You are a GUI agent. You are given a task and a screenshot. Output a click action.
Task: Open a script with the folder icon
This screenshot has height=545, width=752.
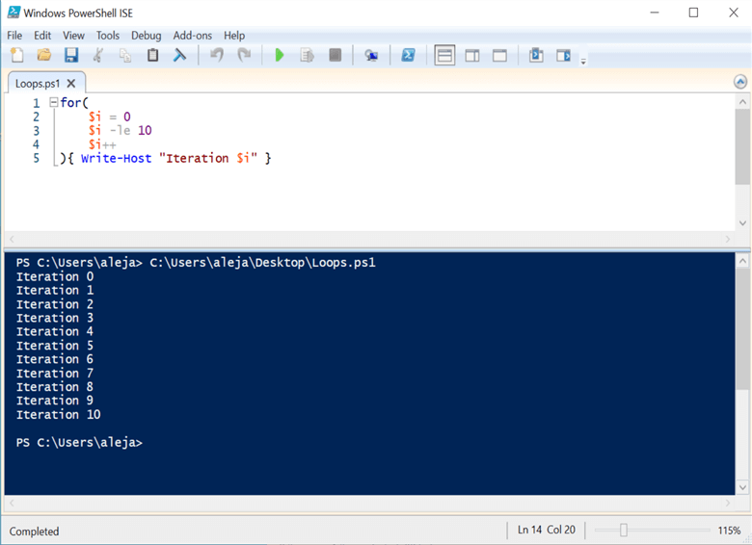[x=44, y=55]
